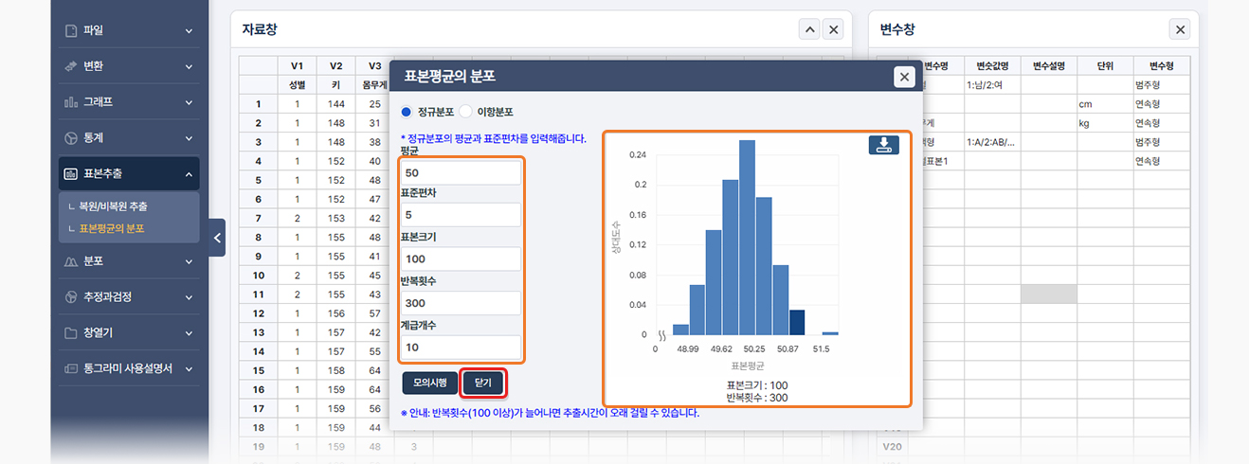Open 복원/비복원 추출 submenu item

click(113, 205)
